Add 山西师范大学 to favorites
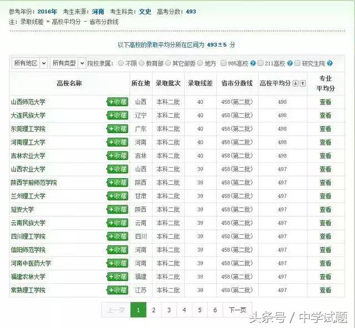This screenshot has width=355, height=328. pyautogui.click(x=118, y=102)
